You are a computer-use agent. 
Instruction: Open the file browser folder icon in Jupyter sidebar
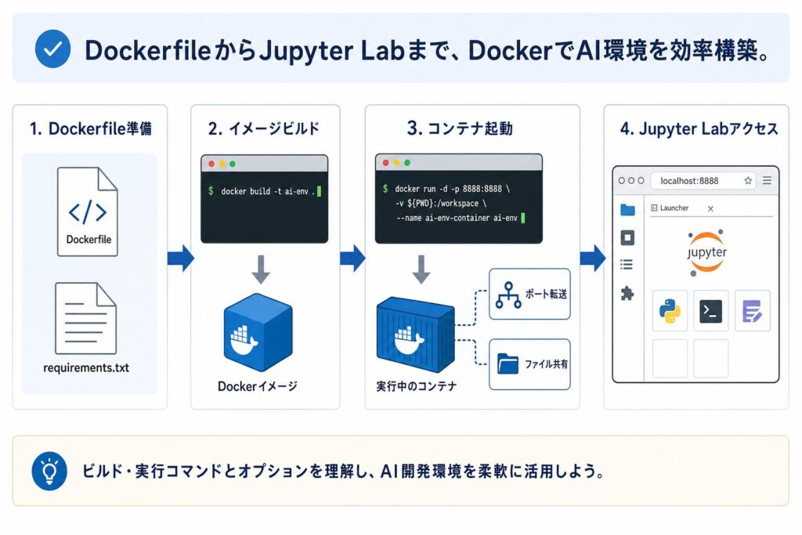coord(627,210)
